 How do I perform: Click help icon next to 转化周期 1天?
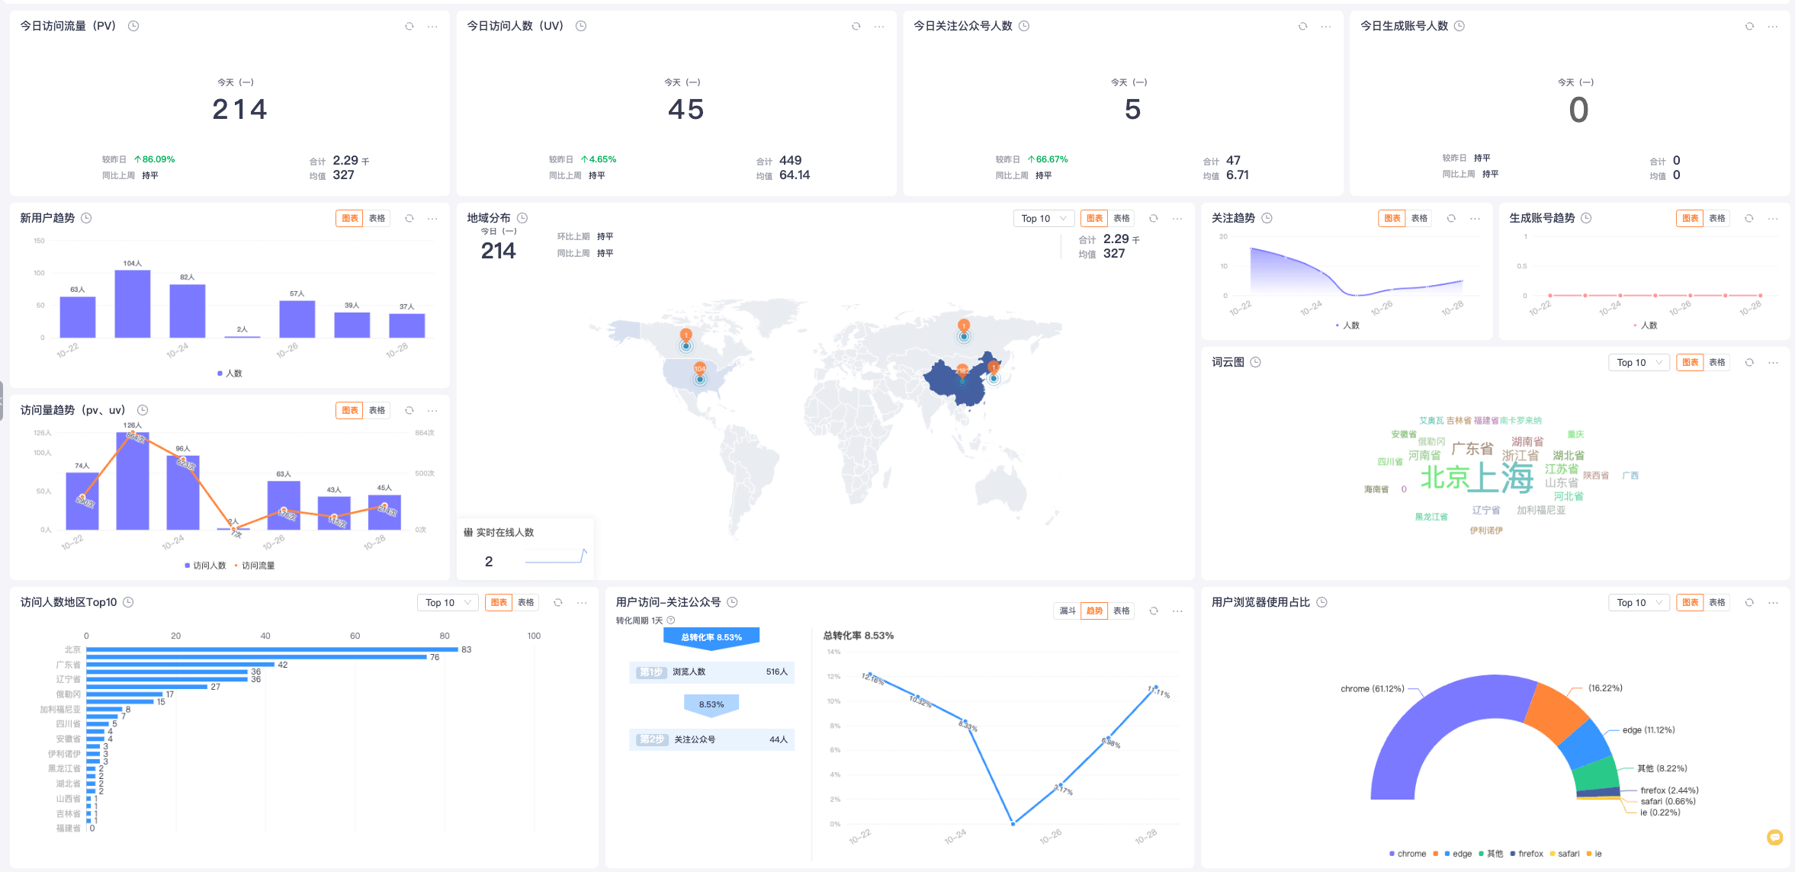[671, 620]
